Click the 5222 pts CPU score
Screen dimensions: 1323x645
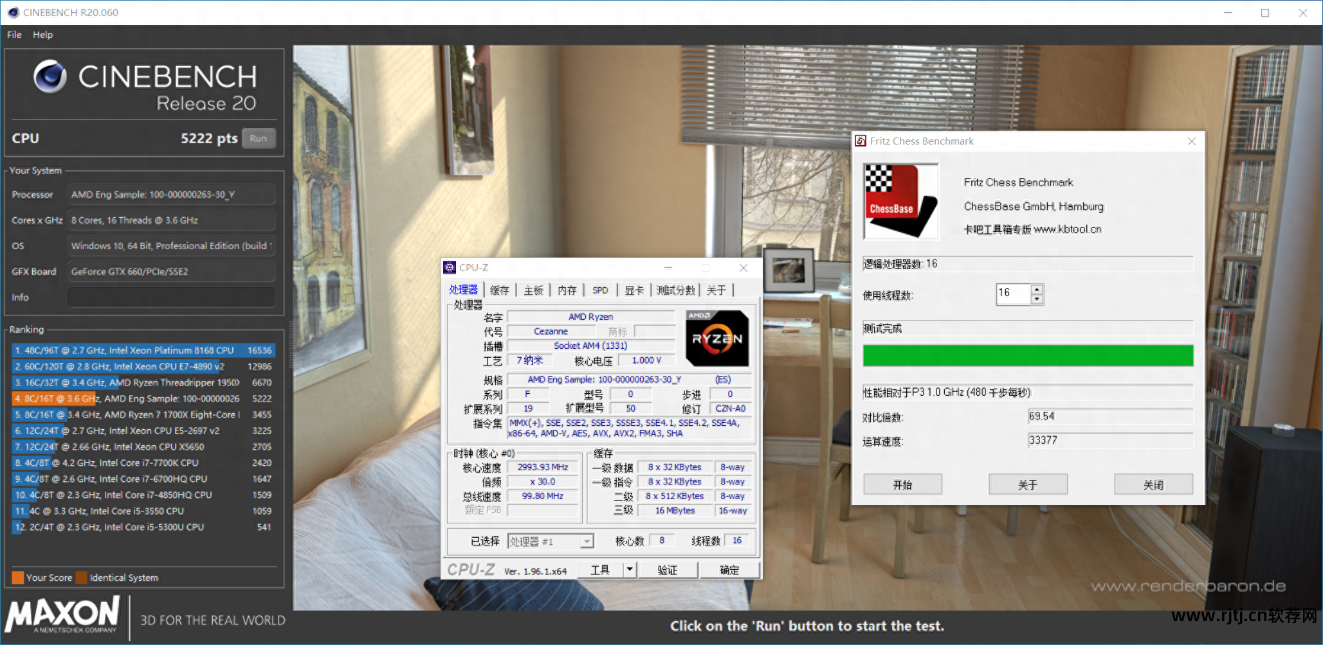[209, 138]
